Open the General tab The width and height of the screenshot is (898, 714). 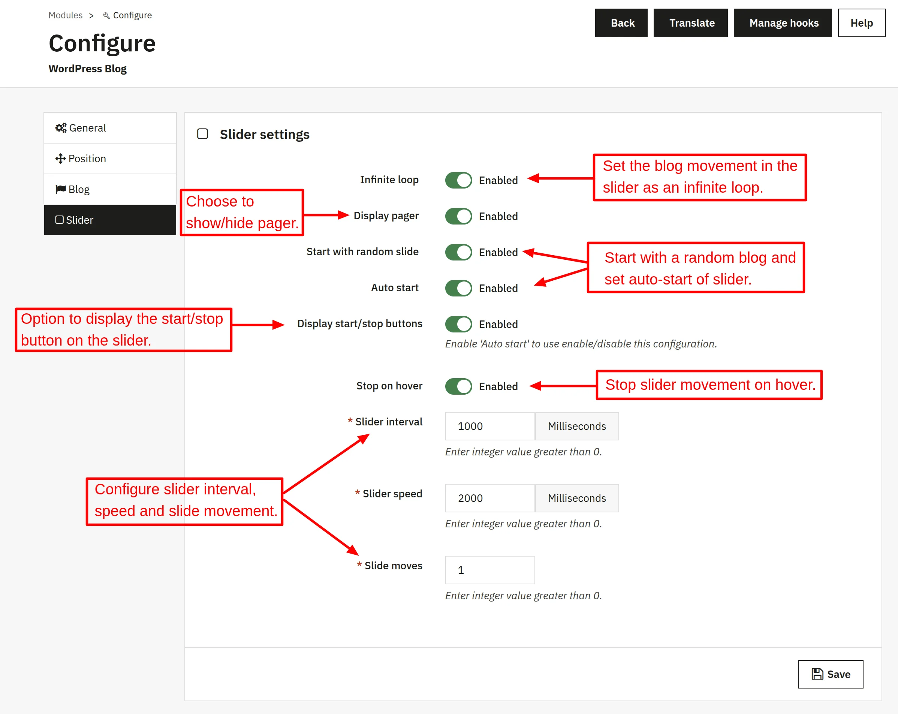110,127
